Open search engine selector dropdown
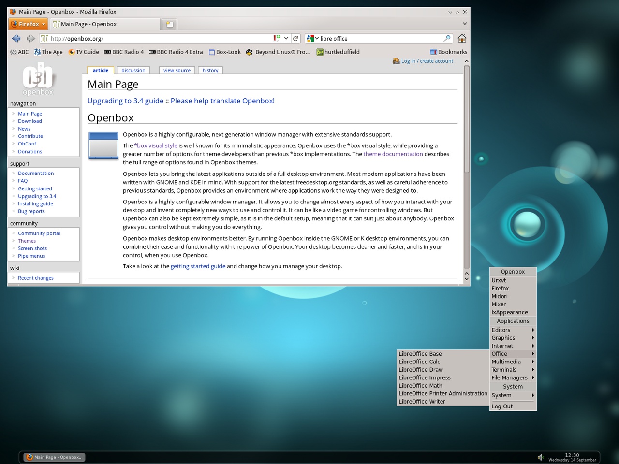The width and height of the screenshot is (619, 464). tap(313, 38)
